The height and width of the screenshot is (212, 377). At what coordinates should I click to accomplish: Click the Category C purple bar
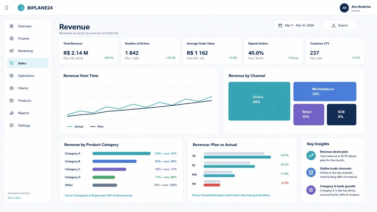coord(109,169)
